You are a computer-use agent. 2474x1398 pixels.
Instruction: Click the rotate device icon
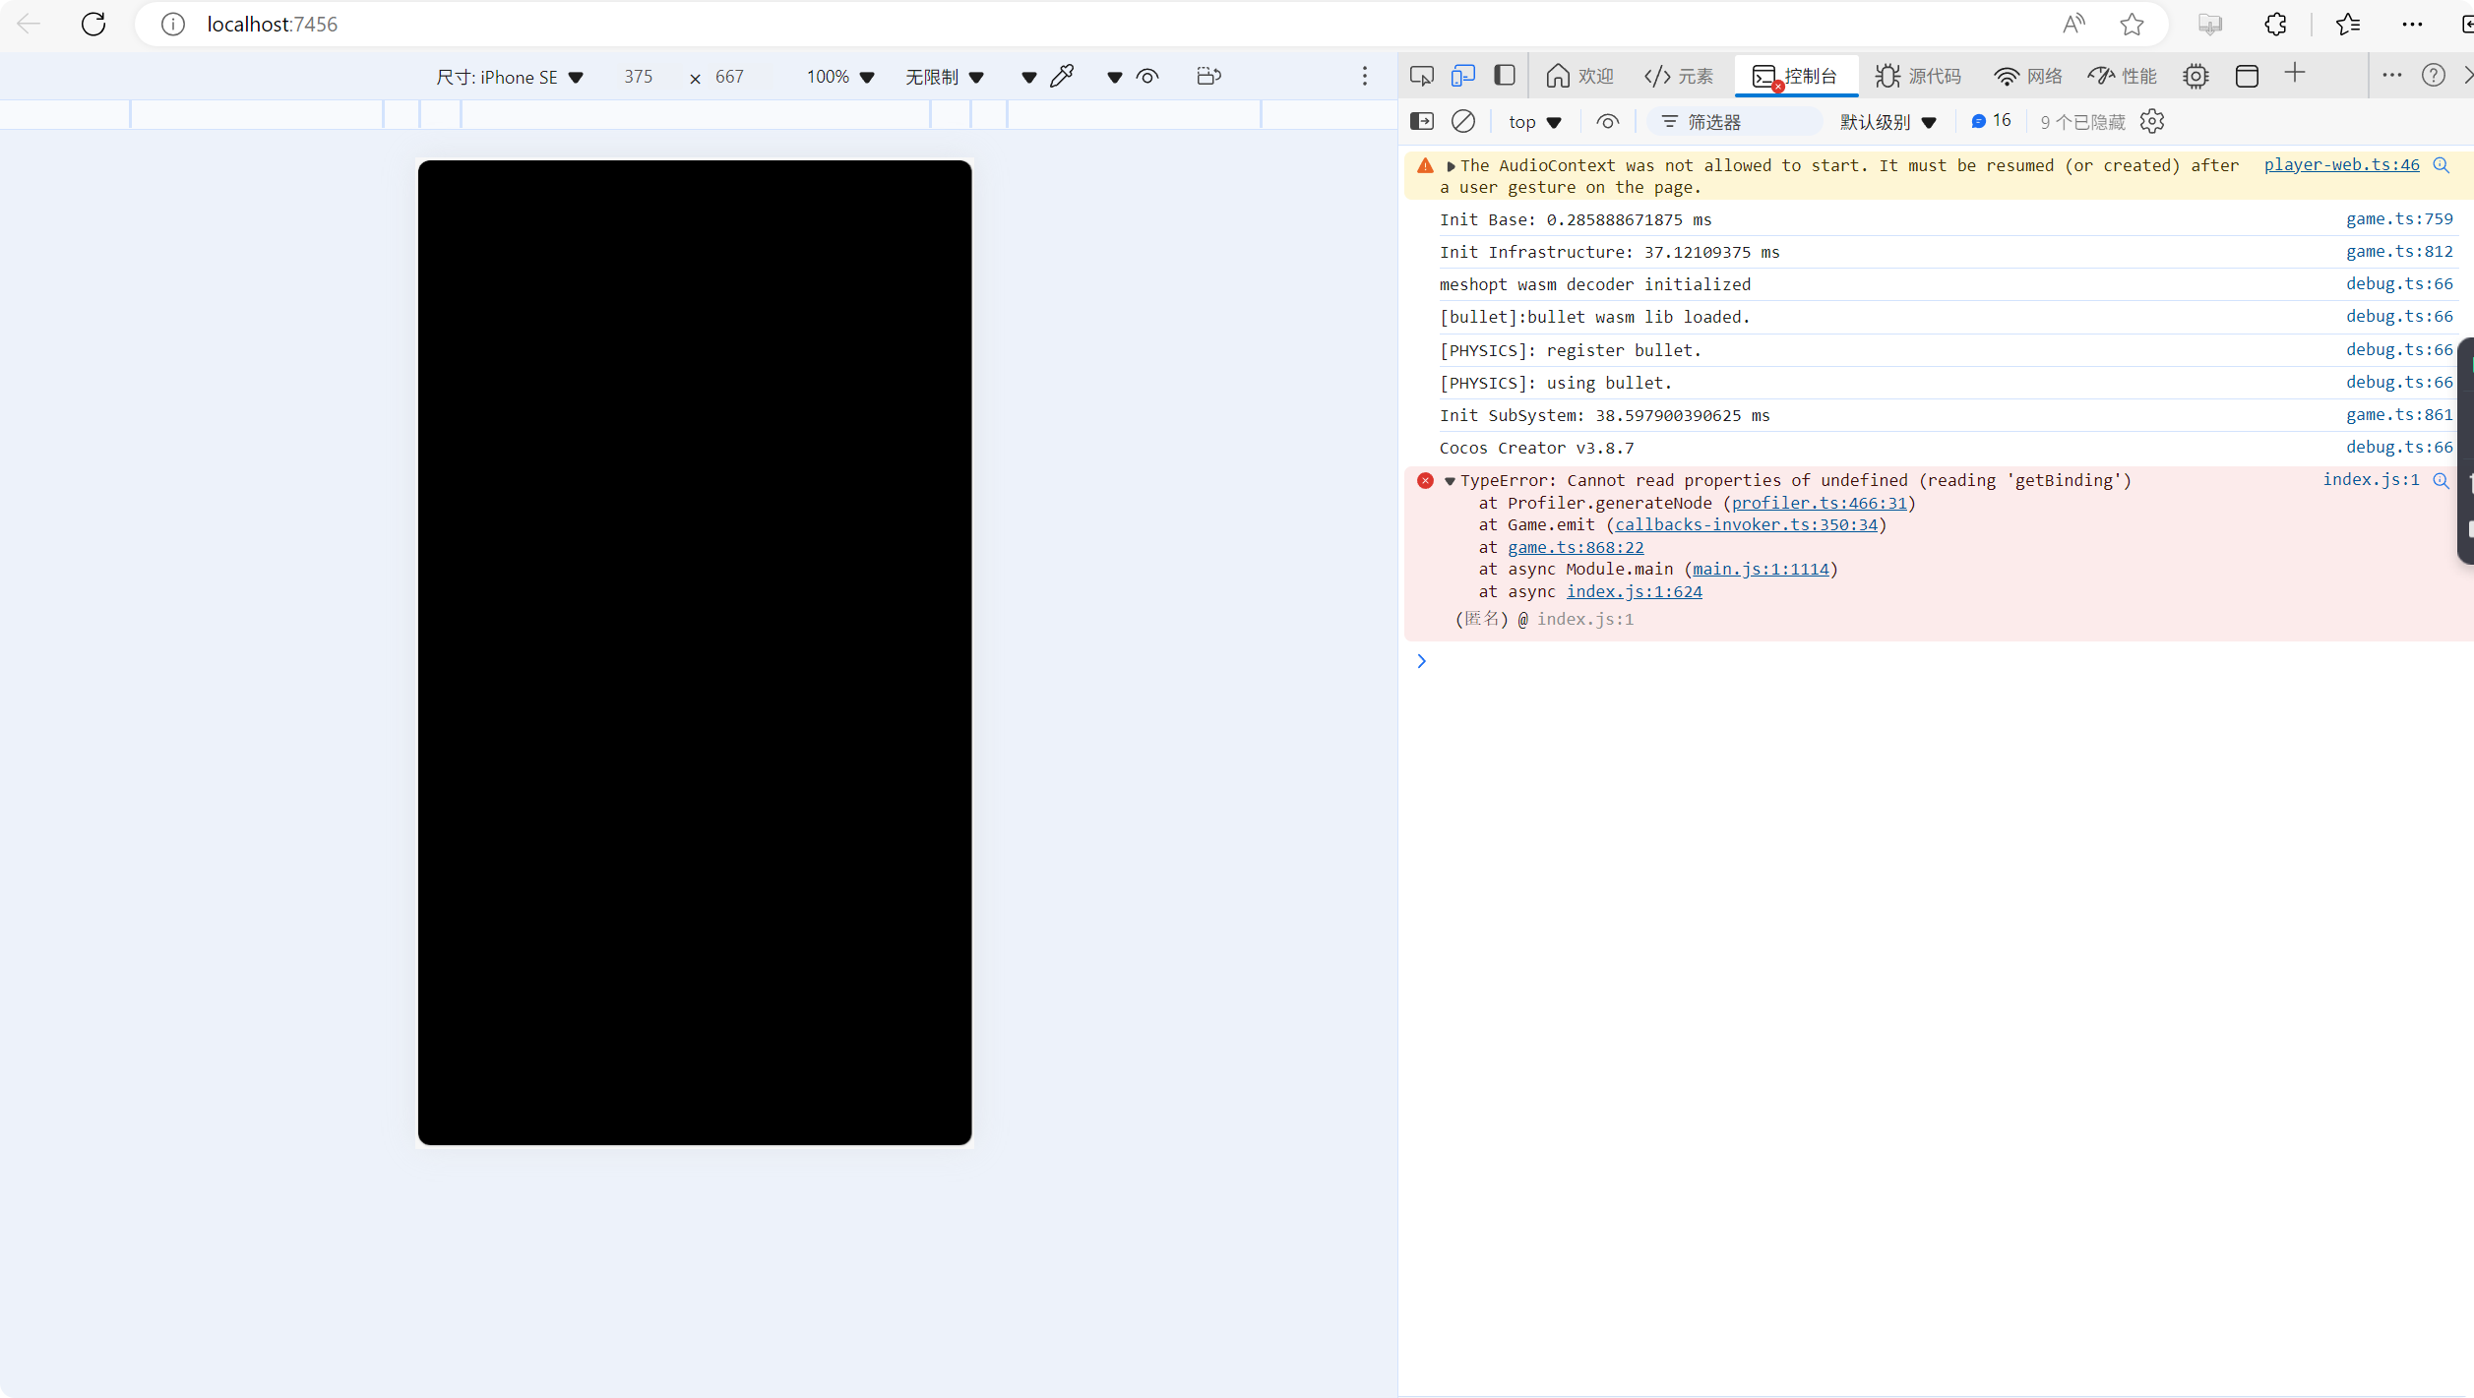point(1208,76)
